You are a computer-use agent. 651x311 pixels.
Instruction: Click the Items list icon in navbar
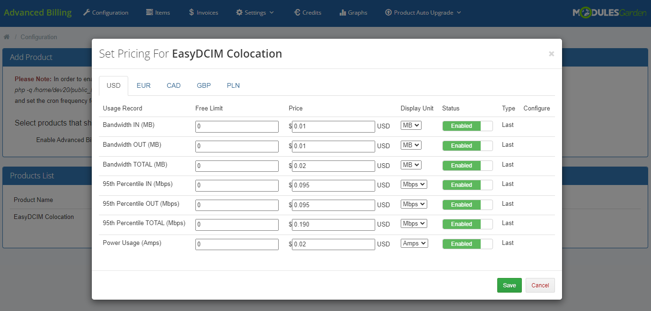[150, 12]
